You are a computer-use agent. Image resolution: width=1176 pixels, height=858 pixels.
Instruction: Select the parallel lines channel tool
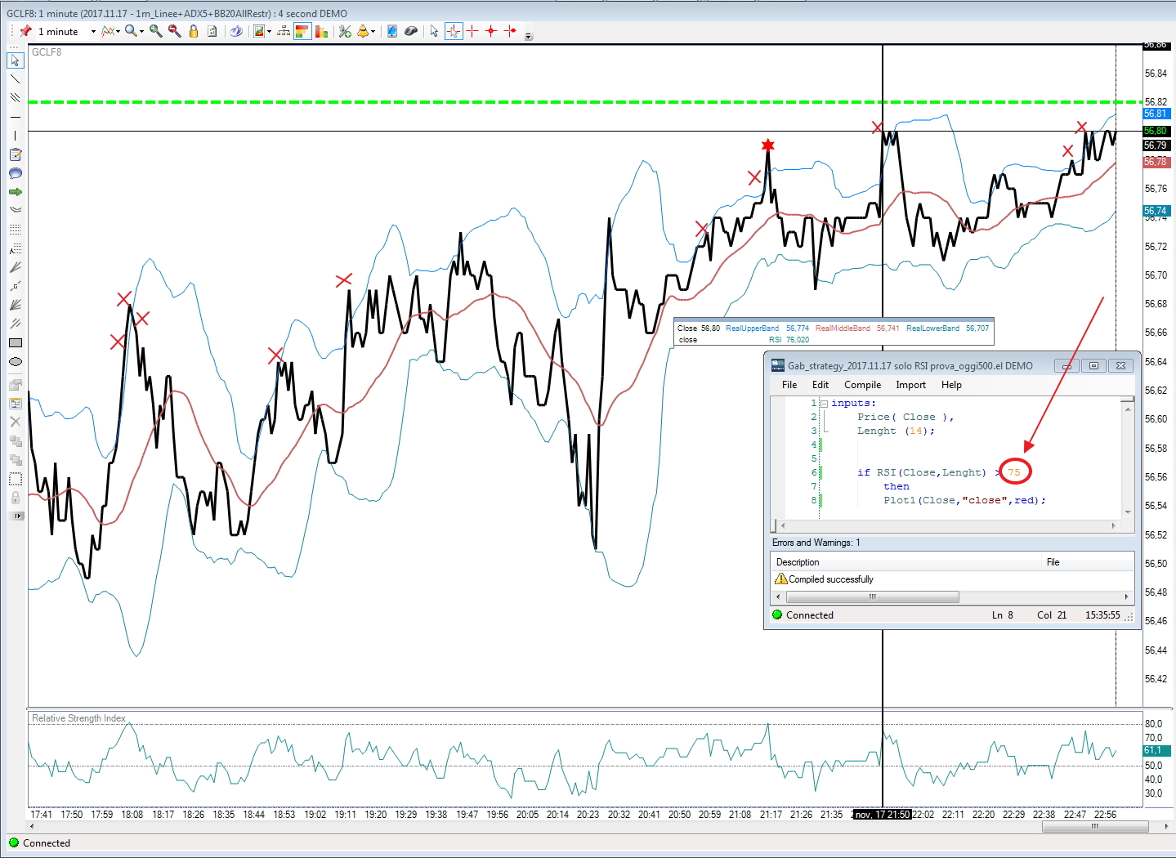click(x=15, y=97)
